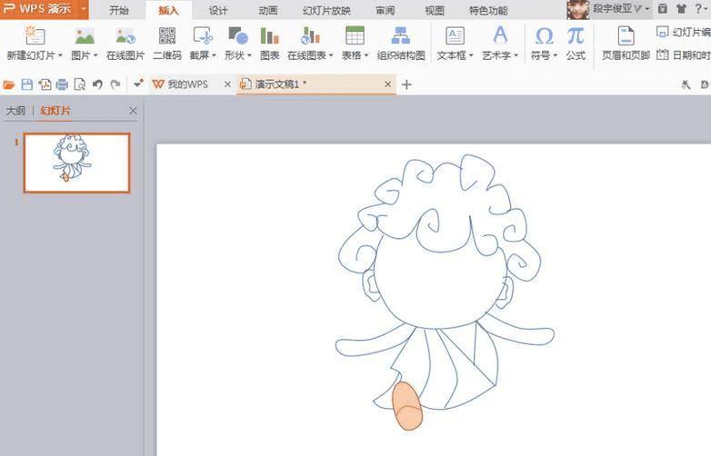This screenshot has width=711, height=456.
Task: Click the Screenshot (截屏) icon
Action: 203,35
